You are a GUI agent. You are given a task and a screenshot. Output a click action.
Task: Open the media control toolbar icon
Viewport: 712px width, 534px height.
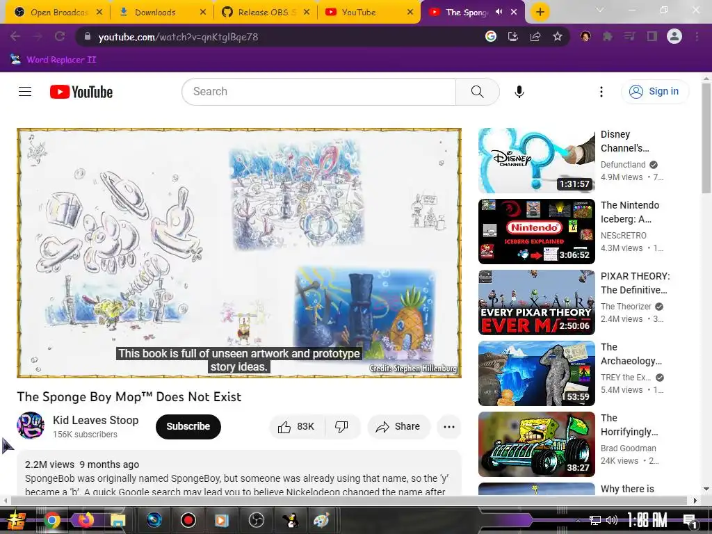pyautogui.click(x=629, y=36)
